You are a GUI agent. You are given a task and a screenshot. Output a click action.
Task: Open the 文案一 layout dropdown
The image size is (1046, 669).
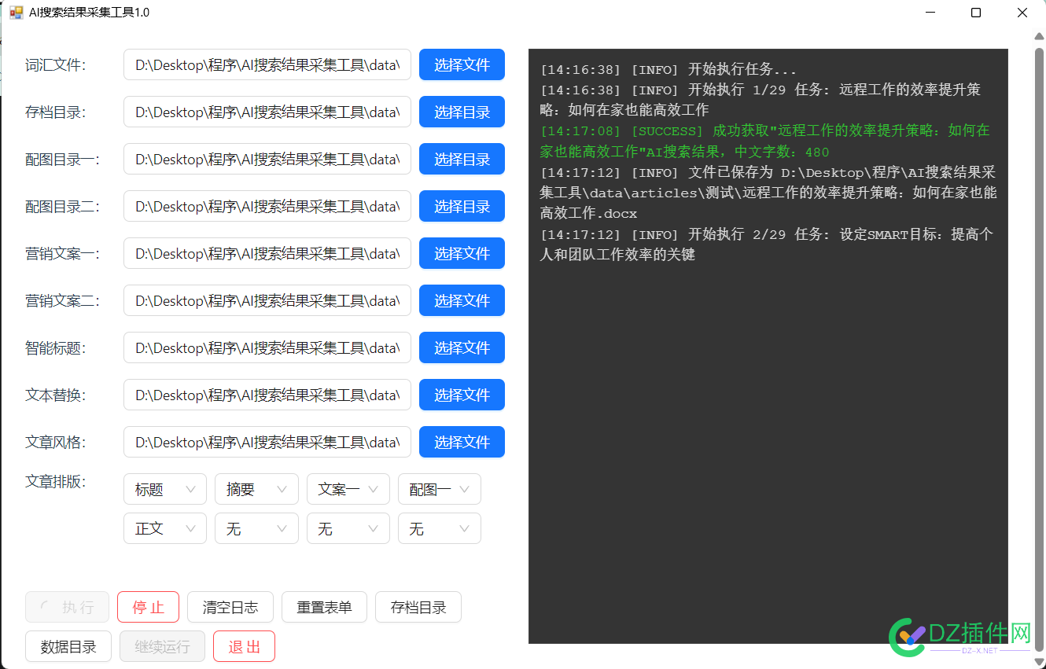click(348, 489)
